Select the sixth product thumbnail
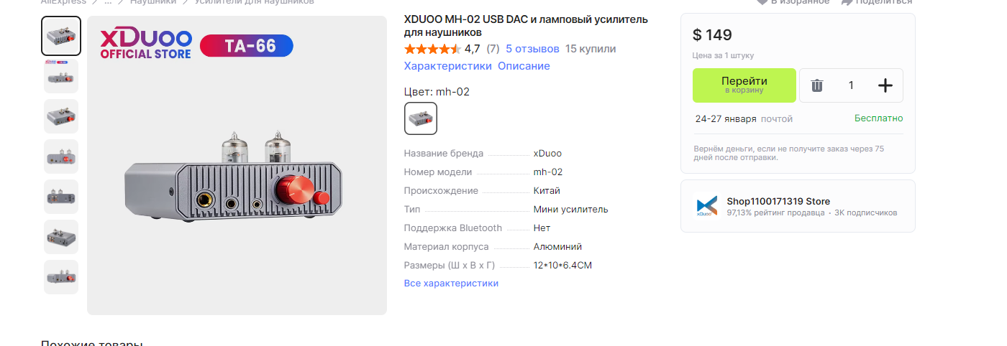Screen dimensions: 1007x346 (x=61, y=237)
